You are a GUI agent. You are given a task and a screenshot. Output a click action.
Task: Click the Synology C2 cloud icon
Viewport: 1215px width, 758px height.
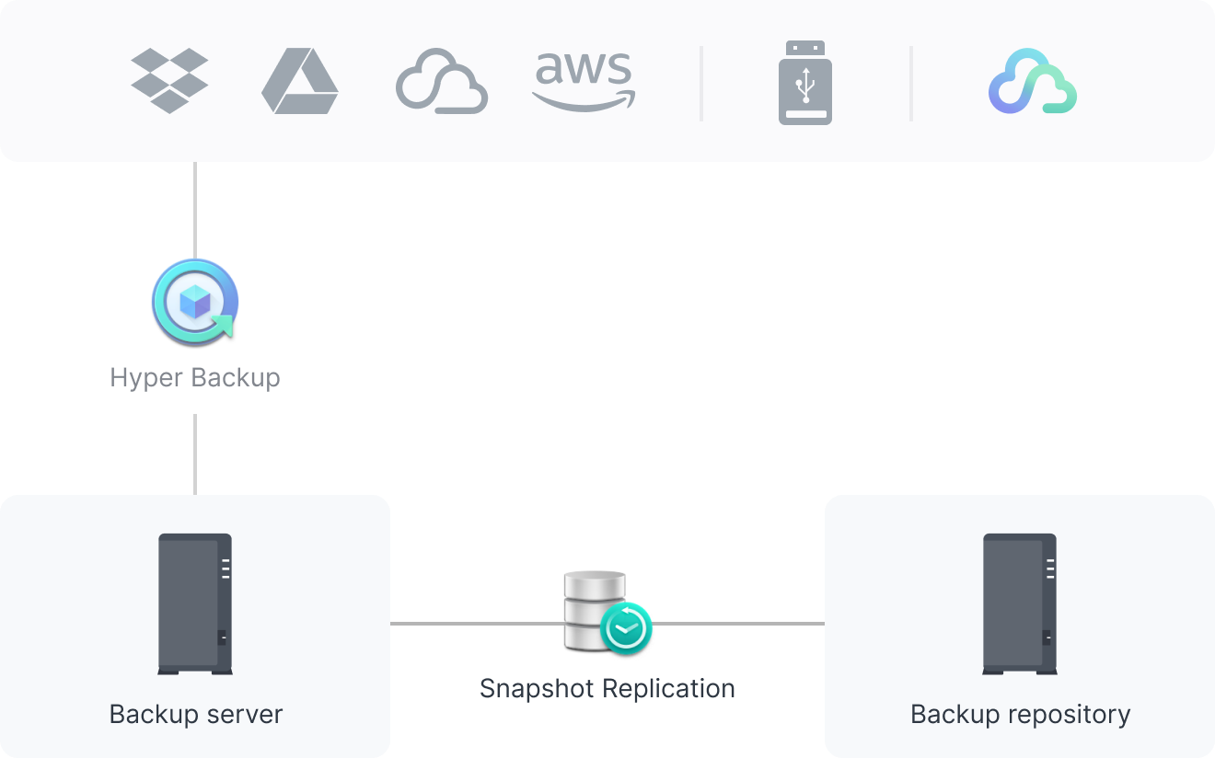tap(1031, 83)
